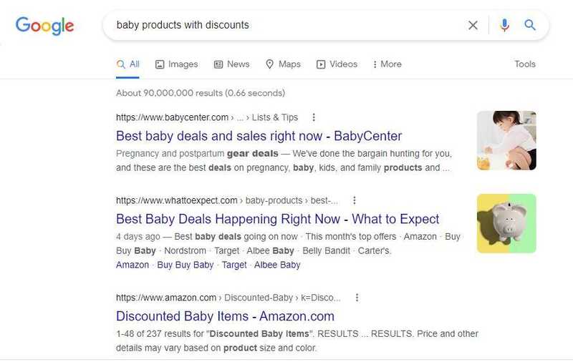Start voice search with the microphone icon
573x362 pixels.
coord(505,25)
